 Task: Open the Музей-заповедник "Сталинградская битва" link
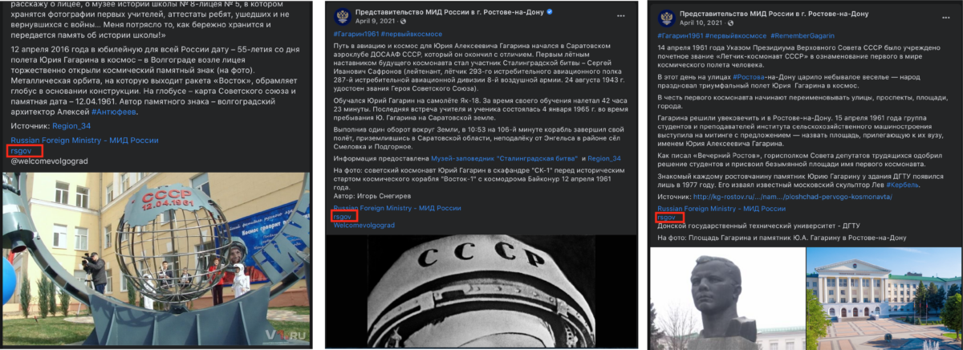[x=504, y=158]
